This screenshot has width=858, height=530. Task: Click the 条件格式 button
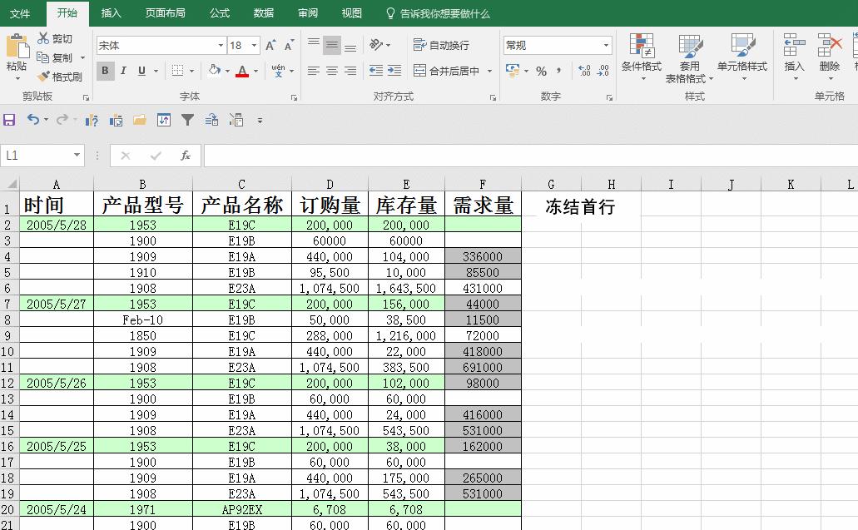pos(641,57)
